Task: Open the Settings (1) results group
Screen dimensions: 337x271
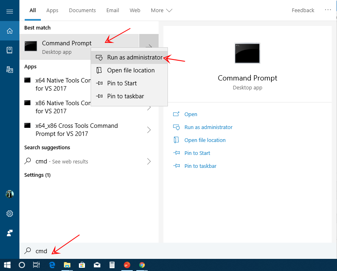Action: click(37, 175)
